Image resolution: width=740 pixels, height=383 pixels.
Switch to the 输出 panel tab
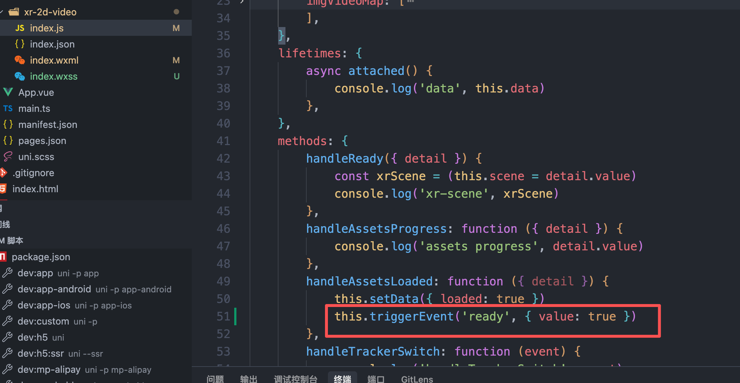[249, 379]
